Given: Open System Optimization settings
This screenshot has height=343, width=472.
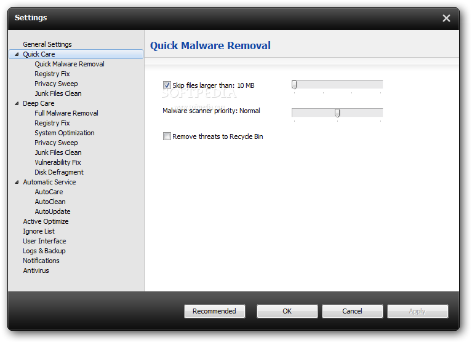Looking at the screenshot, I should (65, 133).
